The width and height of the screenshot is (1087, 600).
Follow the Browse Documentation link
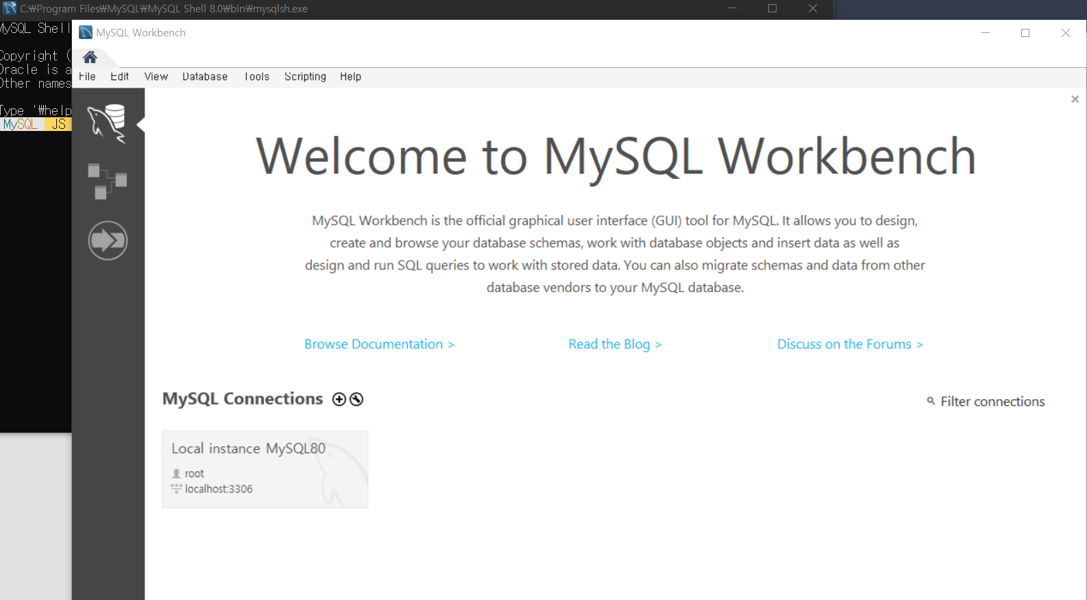point(379,344)
